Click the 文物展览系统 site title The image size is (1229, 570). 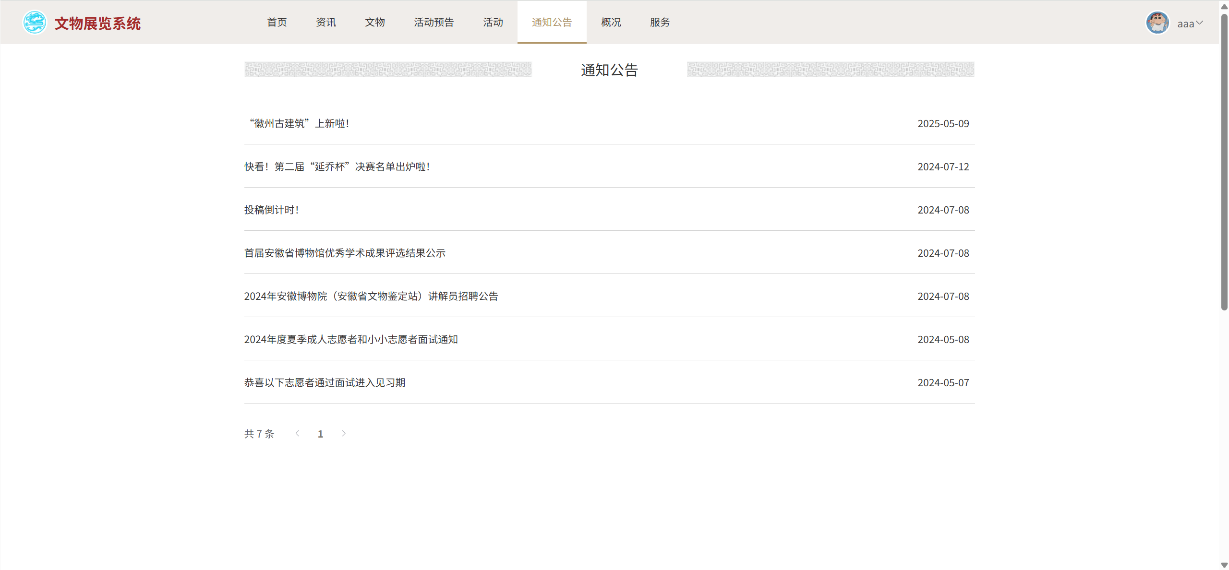coord(97,24)
